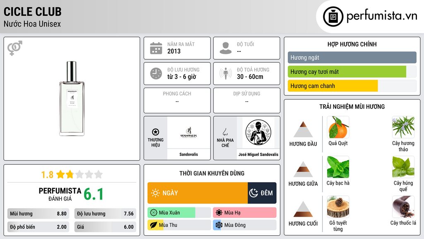Viewport: 424px width, 239px height.
Task: Click the person silhouette icon for Độ tuổi
Action: coord(226,48)
